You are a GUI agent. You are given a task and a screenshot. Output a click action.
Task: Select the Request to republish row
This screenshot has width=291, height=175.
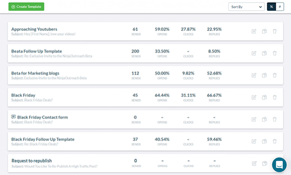coord(145,163)
